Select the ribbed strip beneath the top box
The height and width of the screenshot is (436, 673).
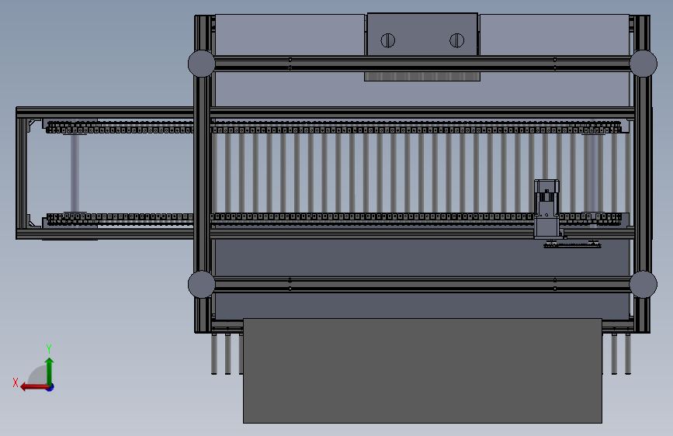tap(422, 76)
